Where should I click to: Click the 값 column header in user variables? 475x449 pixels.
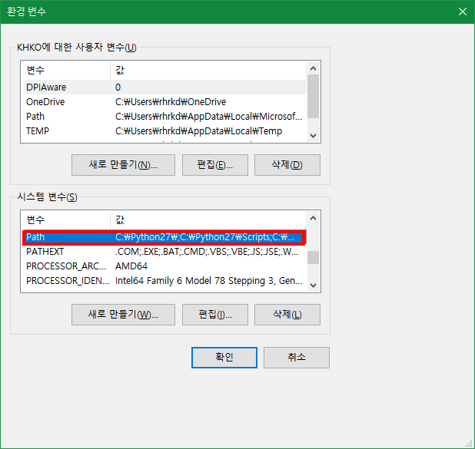coord(208,71)
